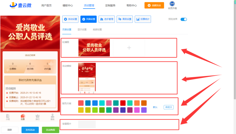Open 页面设置 with the gear icon
The width and height of the screenshot is (236, 134).
click(x=88, y=19)
